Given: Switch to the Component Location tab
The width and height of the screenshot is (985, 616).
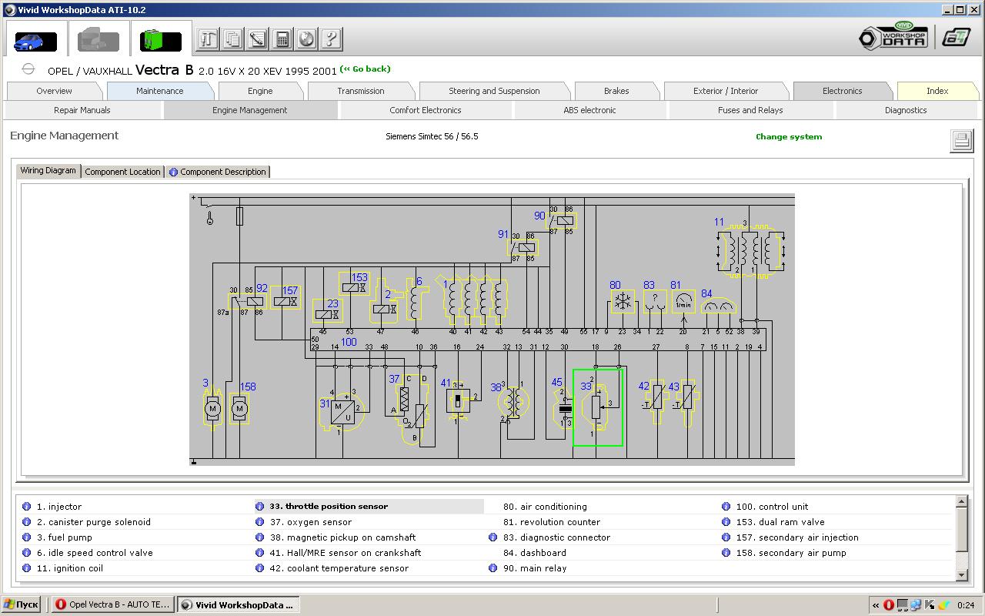Looking at the screenshot, I should tap(123, 172).
